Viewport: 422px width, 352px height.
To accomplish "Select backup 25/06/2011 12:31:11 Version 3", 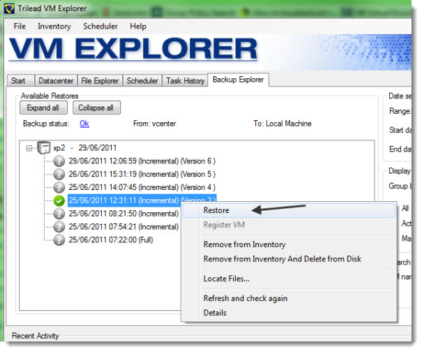I will [x=142, y=200].
